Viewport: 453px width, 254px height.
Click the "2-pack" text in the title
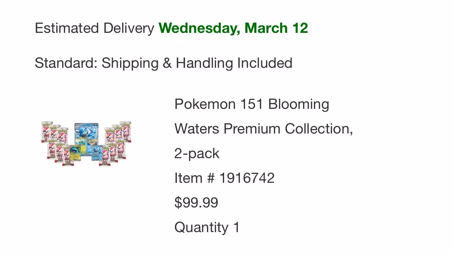pyautogui.click(x=197, y=153)
